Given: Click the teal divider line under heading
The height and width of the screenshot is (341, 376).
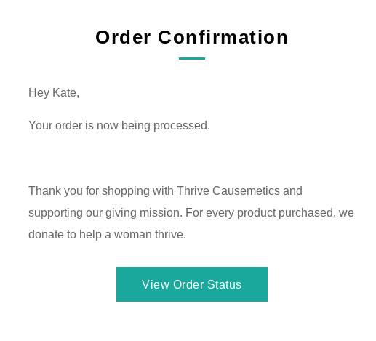Looking at the screenshot, I should [x=192, y=58].
